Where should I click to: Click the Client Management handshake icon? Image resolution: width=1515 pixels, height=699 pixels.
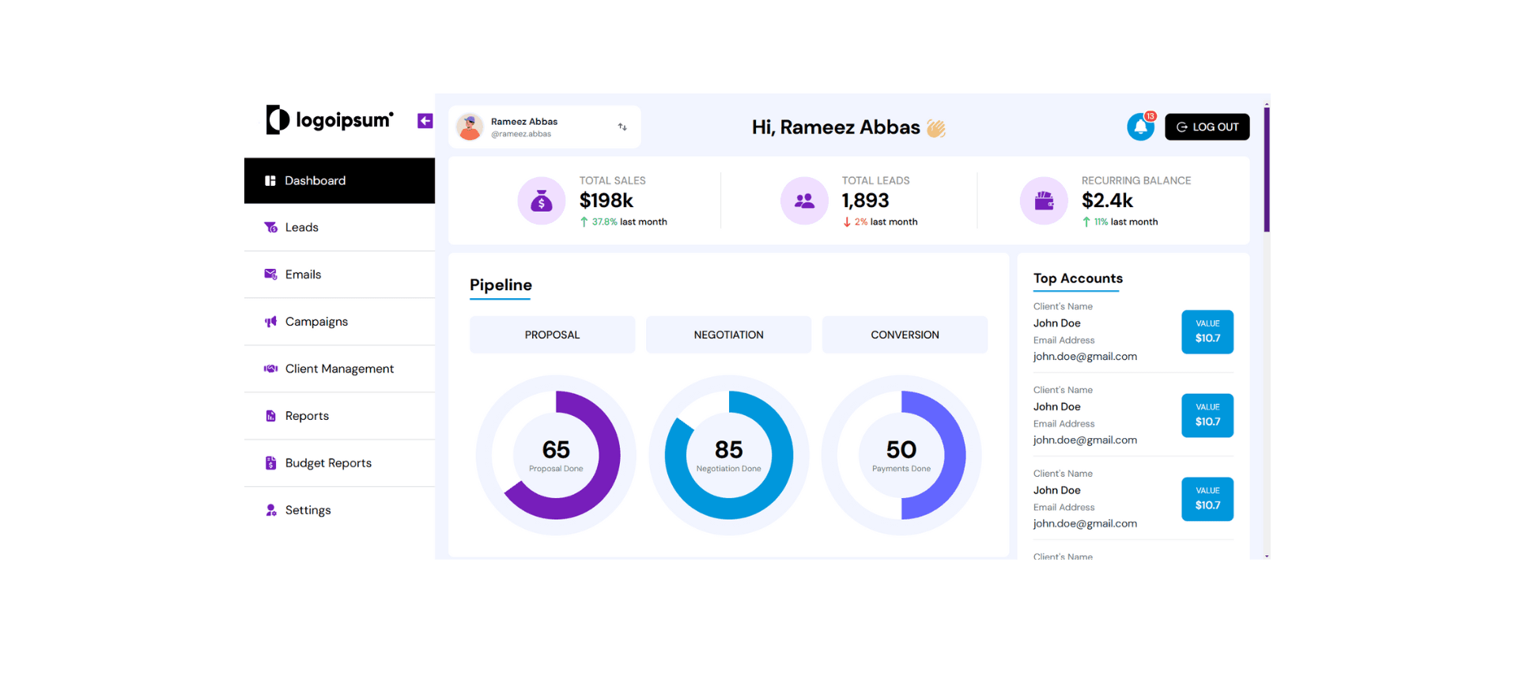click(x=270, y=368)
